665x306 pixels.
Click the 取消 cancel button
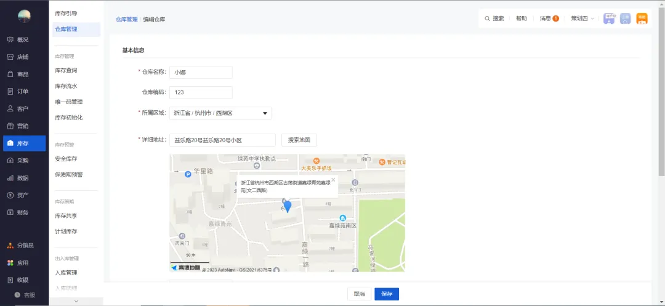coord(359,294)
